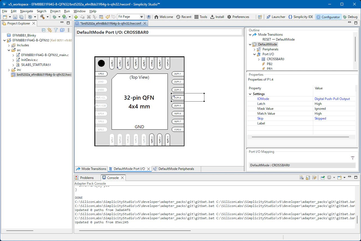Open Project Explorer View Menu (three dots)
Image resolution: width=361 pixels, height=241 pixels.
(x=68, y=30)
